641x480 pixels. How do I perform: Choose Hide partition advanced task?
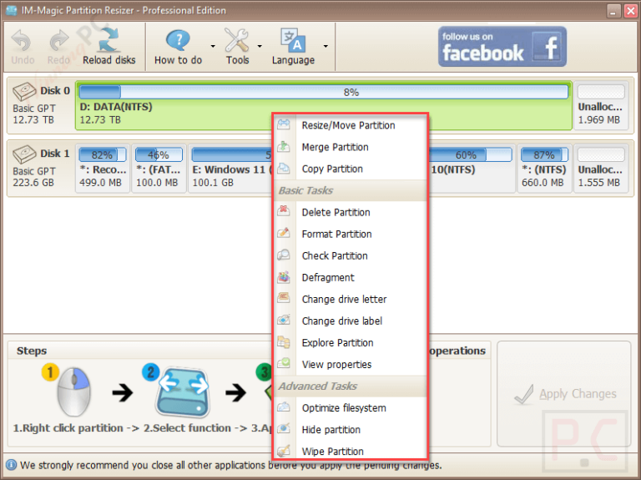pyautogui.click(x=351, y=429)
